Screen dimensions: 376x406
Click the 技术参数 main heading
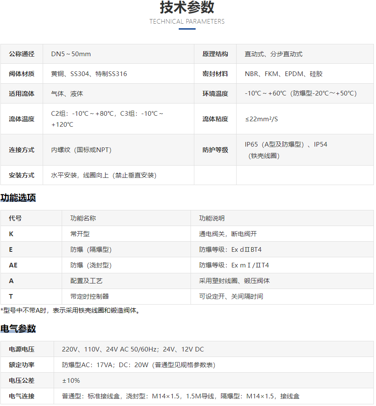[187, 7]
